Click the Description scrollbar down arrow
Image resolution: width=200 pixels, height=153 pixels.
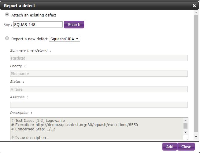tap(185, 132)
